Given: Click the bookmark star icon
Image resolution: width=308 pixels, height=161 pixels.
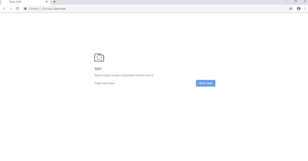Looking at the screenshot, I should click(291, 8).
